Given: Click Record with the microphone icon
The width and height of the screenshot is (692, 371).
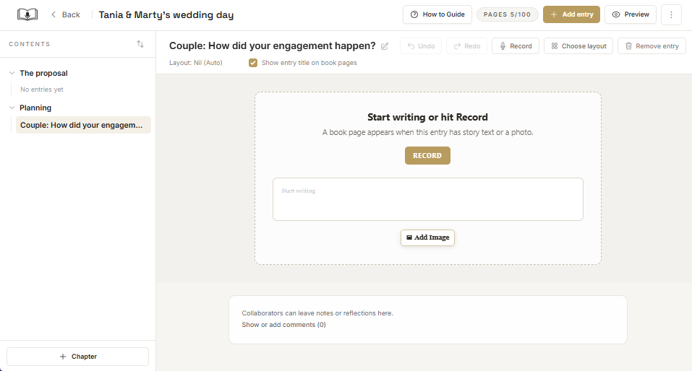Looking at the screenshot, I should tap(516, 45).
